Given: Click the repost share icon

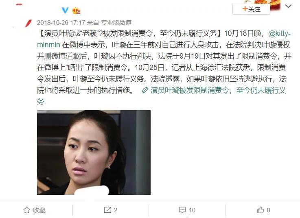Looking at the screenshot, I should (x=107, y=210).
